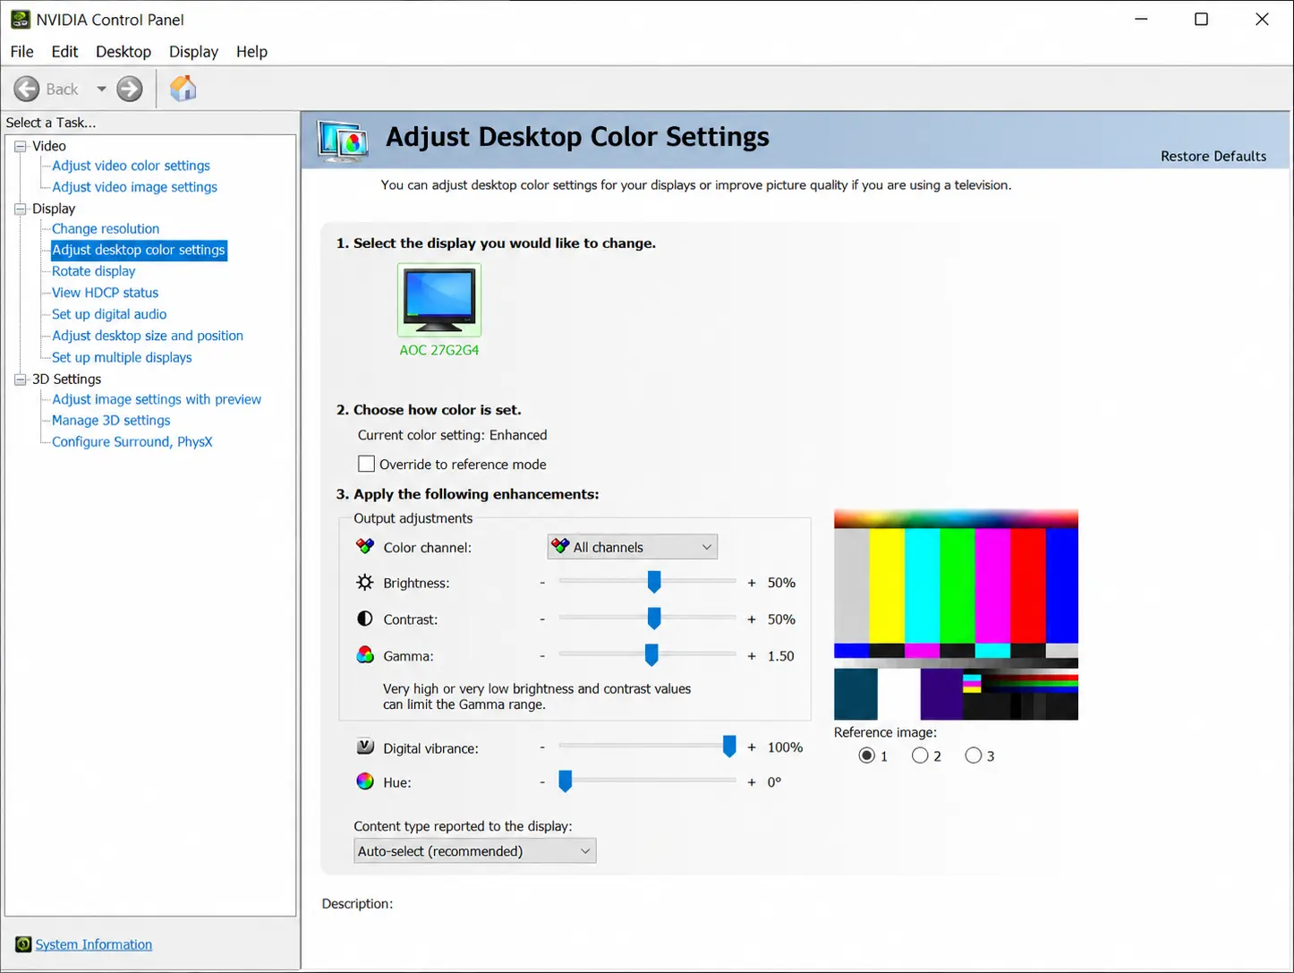Select the AOC 27G2G4 monitor
Viewport: 1294px width, 973px height.
[x=439, y=311]
